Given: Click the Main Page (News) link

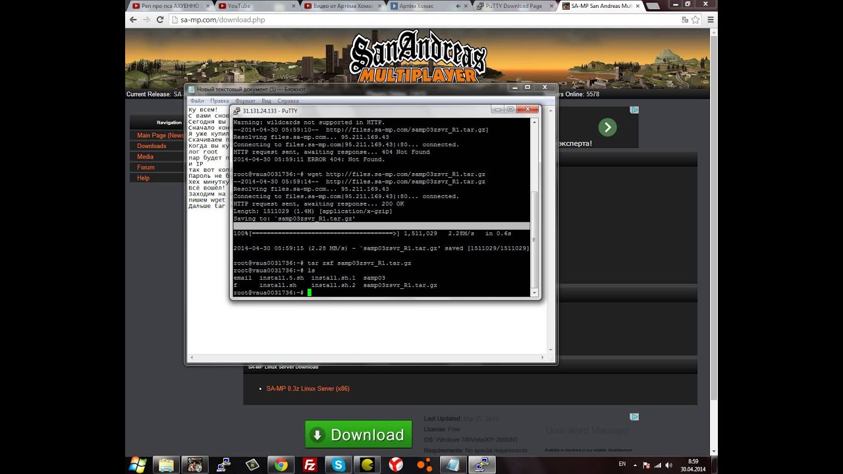Looking at the screenshot, I should 160,136.
